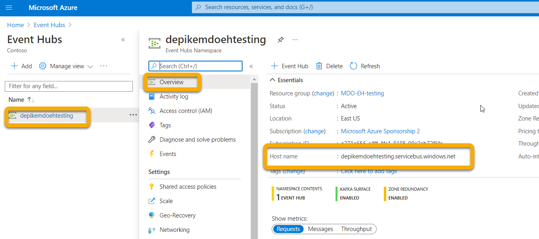This screenshot has height=239, width=539.
Task: Open the Azure portal hamburger menu
Action: [x=9, y=8]
